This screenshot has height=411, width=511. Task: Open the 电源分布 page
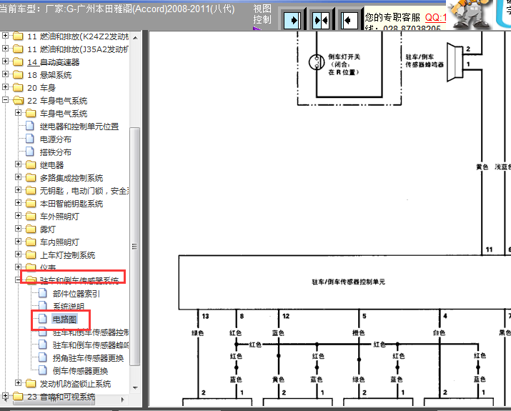pyautogui.click(x=56, y=139)
